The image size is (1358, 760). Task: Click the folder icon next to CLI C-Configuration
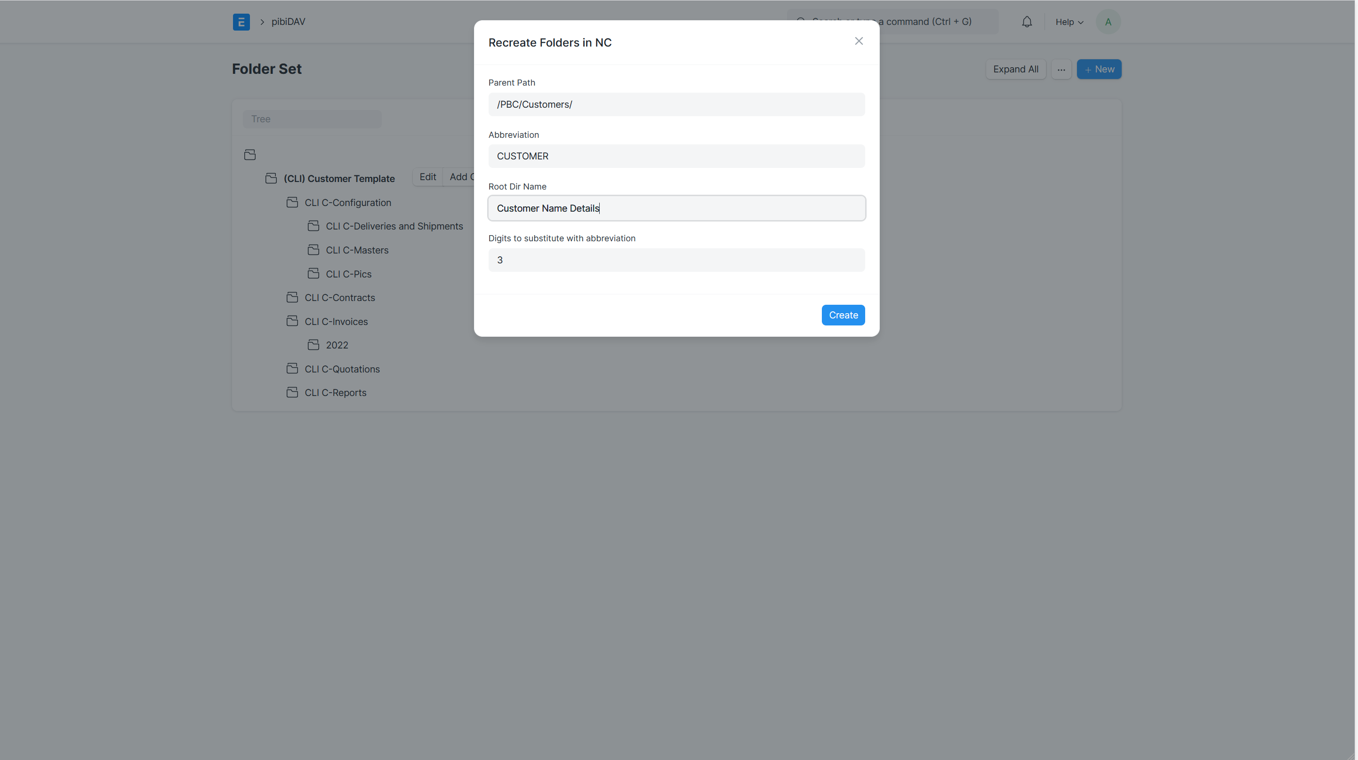coord(292,202)
